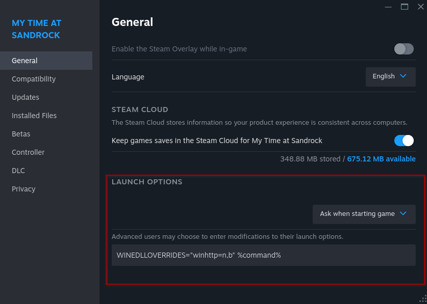The width and height of the screenshot is (427, 304).
Task: Open the Language dropdown showing English
Action: tap(390, 76)
